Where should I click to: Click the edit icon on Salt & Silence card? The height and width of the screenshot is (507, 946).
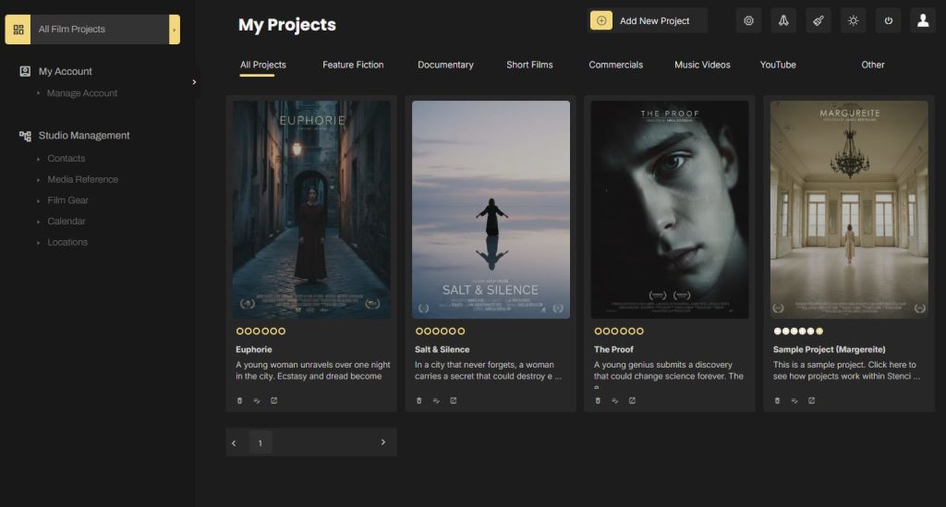pyautogui.click(x=436, y=400)
